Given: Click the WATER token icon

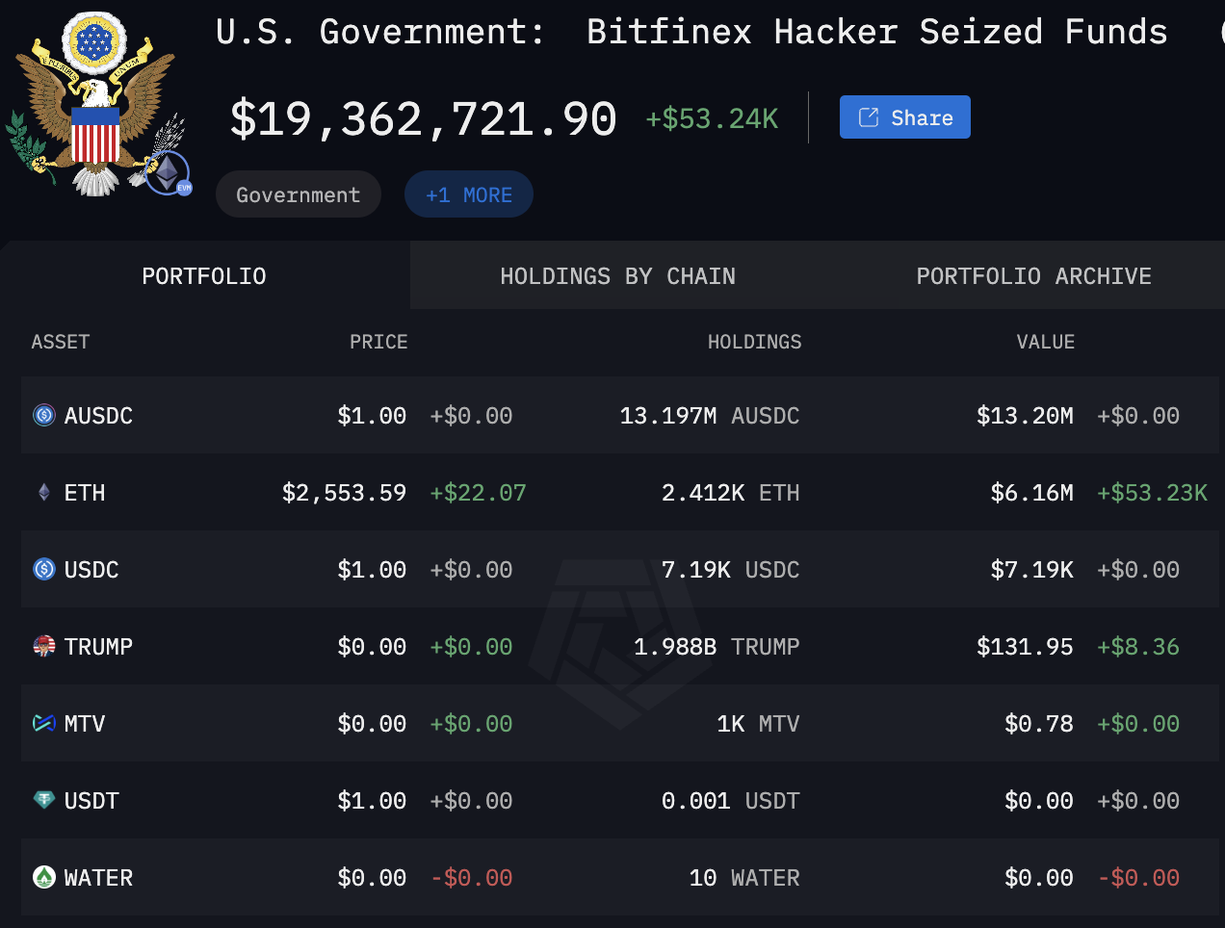Looking at the screenshot, I should [44, 877].
